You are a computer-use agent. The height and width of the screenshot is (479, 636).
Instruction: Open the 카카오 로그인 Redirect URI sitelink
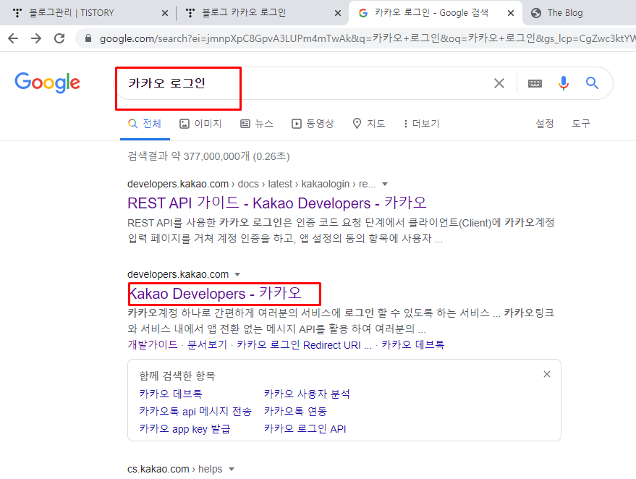point(304,344)
